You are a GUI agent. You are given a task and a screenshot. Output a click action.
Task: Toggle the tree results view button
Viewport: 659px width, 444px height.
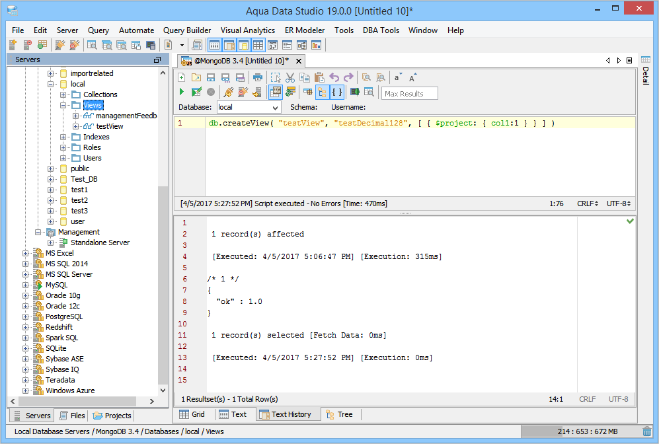322,92
